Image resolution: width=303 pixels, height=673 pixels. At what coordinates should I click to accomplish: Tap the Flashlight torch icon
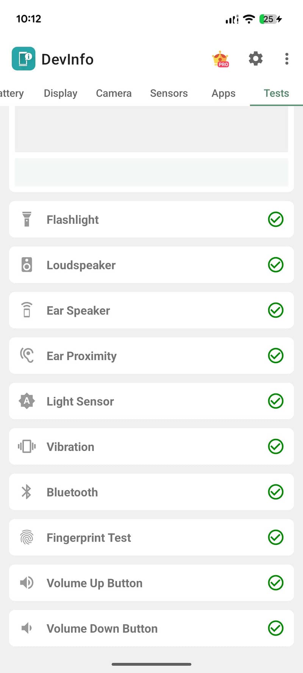point(27,219)
